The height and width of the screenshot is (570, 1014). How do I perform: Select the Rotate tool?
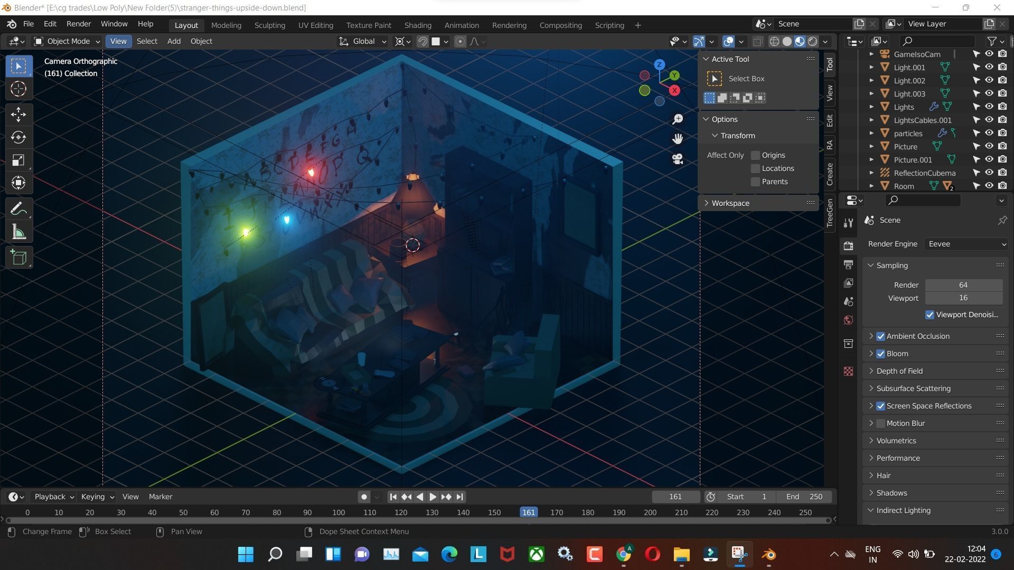point(18,137)
